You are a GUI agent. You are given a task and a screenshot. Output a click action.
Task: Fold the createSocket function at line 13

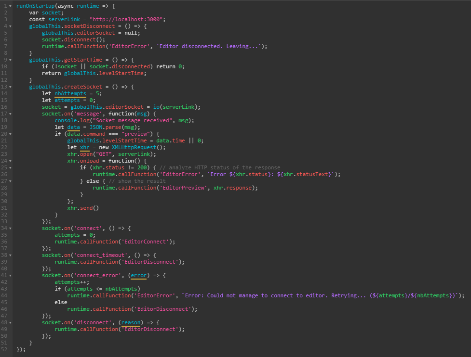[x=11, y=87]
